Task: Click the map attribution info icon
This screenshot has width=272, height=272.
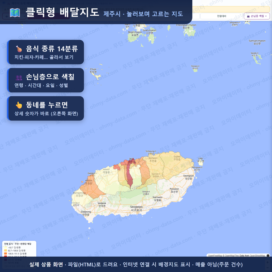Action: pos(268,256)
